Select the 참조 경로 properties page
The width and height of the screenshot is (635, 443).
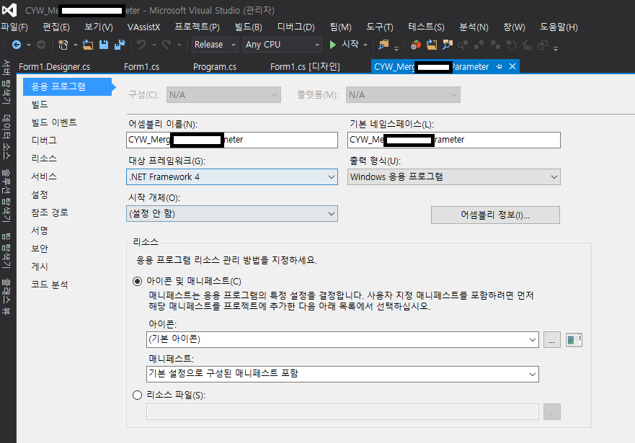50,212
